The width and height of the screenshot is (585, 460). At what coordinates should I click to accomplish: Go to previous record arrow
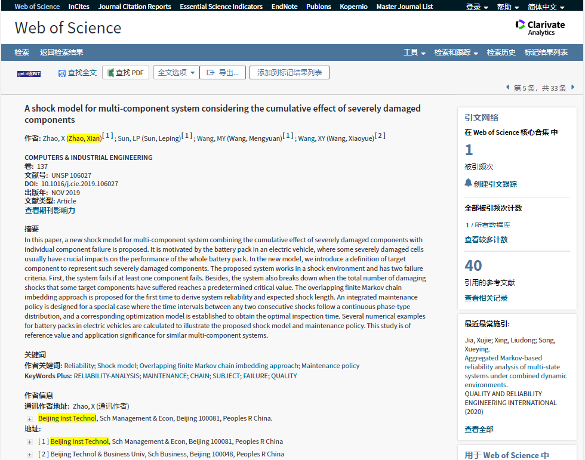pyautogui.click(x=507, y=87)
